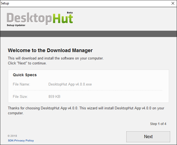Click the 'File Size:' label

[x=20, y=96]
